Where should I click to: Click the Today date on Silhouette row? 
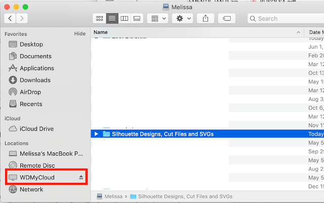pos(316,134)
